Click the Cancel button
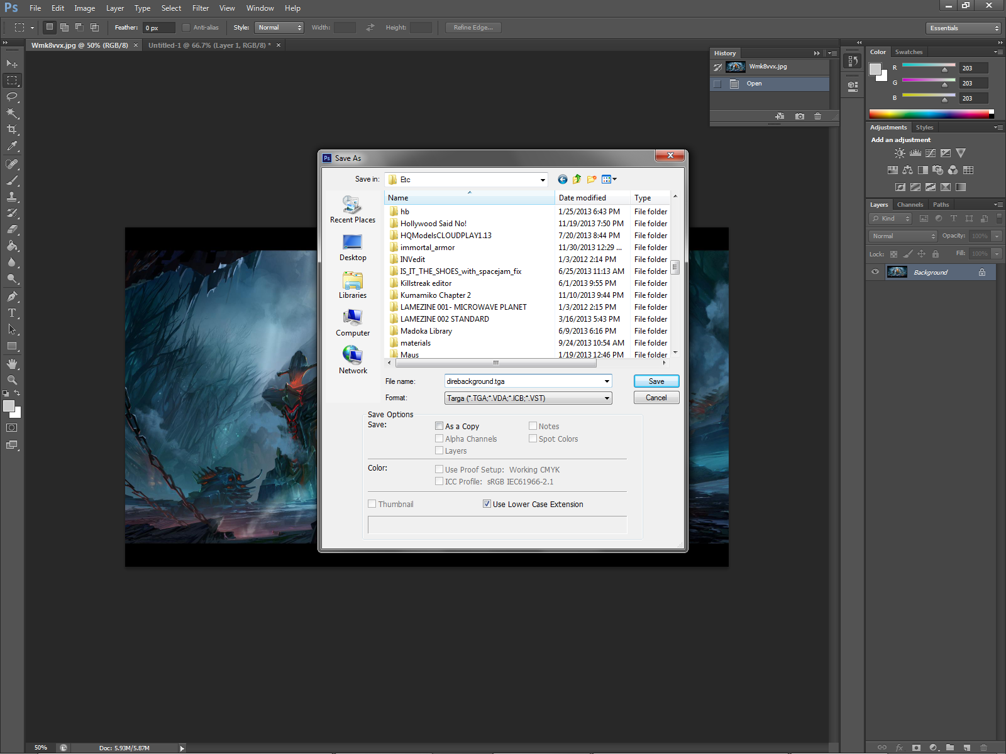 point(656,398)
